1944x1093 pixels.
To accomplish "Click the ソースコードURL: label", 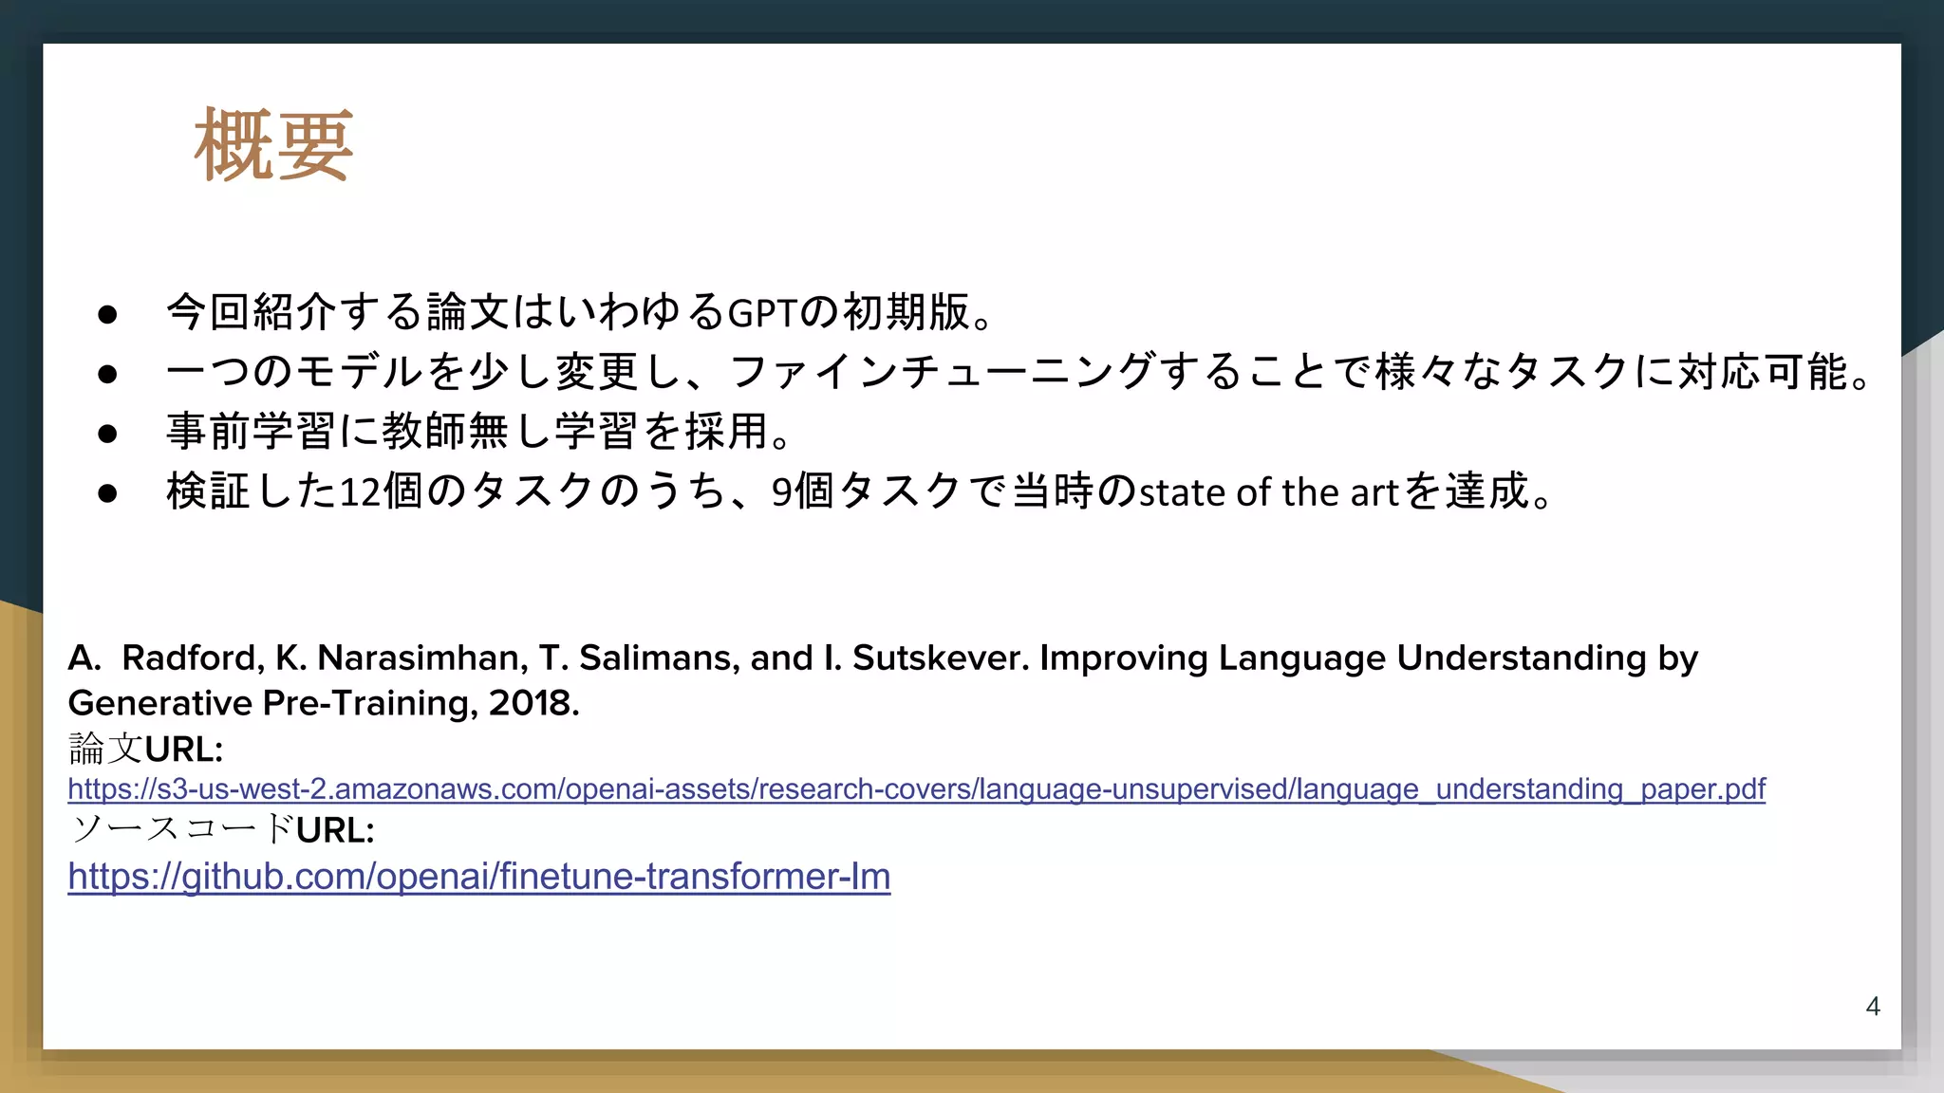I will (x=222, y=830).
